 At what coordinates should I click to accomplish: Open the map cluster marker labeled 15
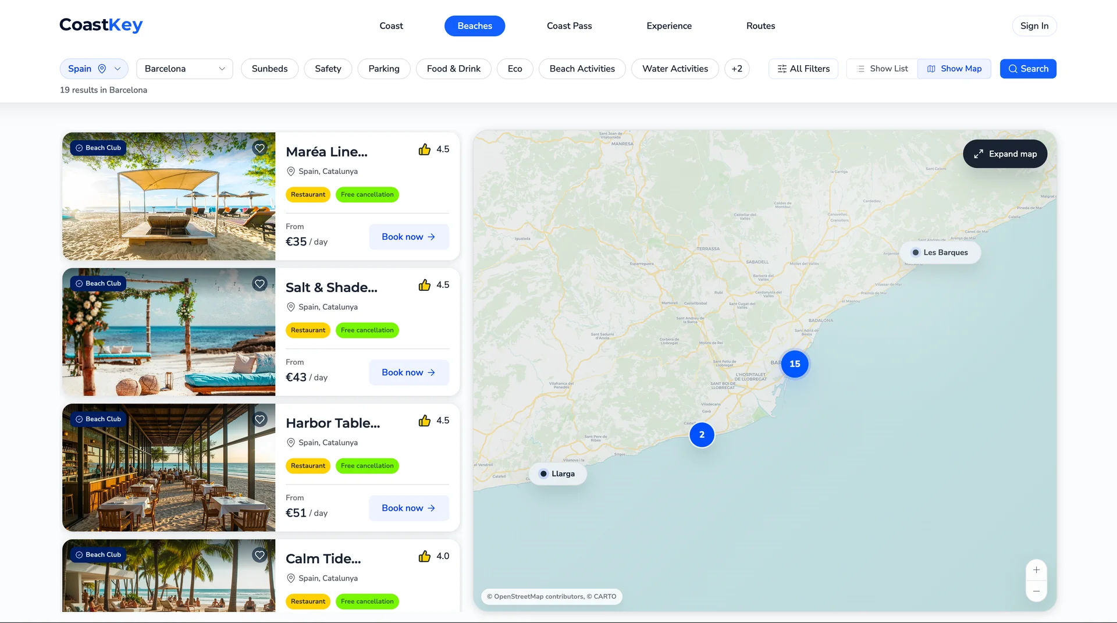coord(795,364)
